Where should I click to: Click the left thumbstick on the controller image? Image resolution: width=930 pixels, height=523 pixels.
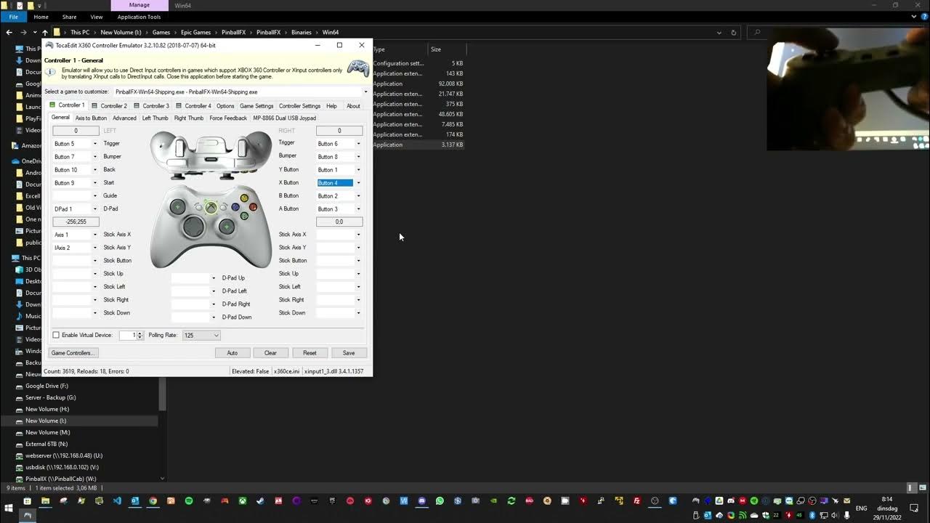tap(177, 207)
